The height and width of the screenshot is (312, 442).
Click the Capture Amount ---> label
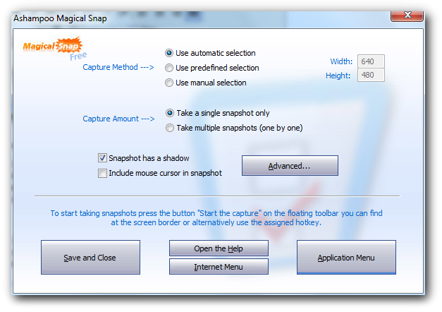point(118,119)
